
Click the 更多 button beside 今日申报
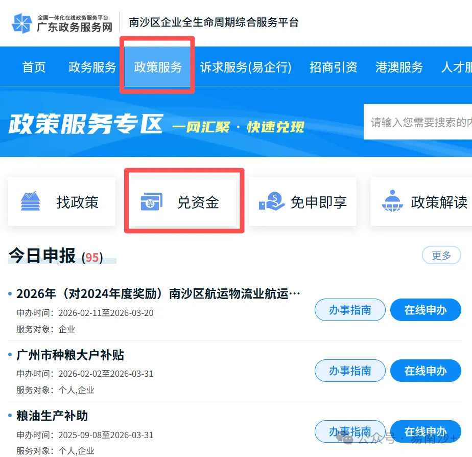(441, 255)
